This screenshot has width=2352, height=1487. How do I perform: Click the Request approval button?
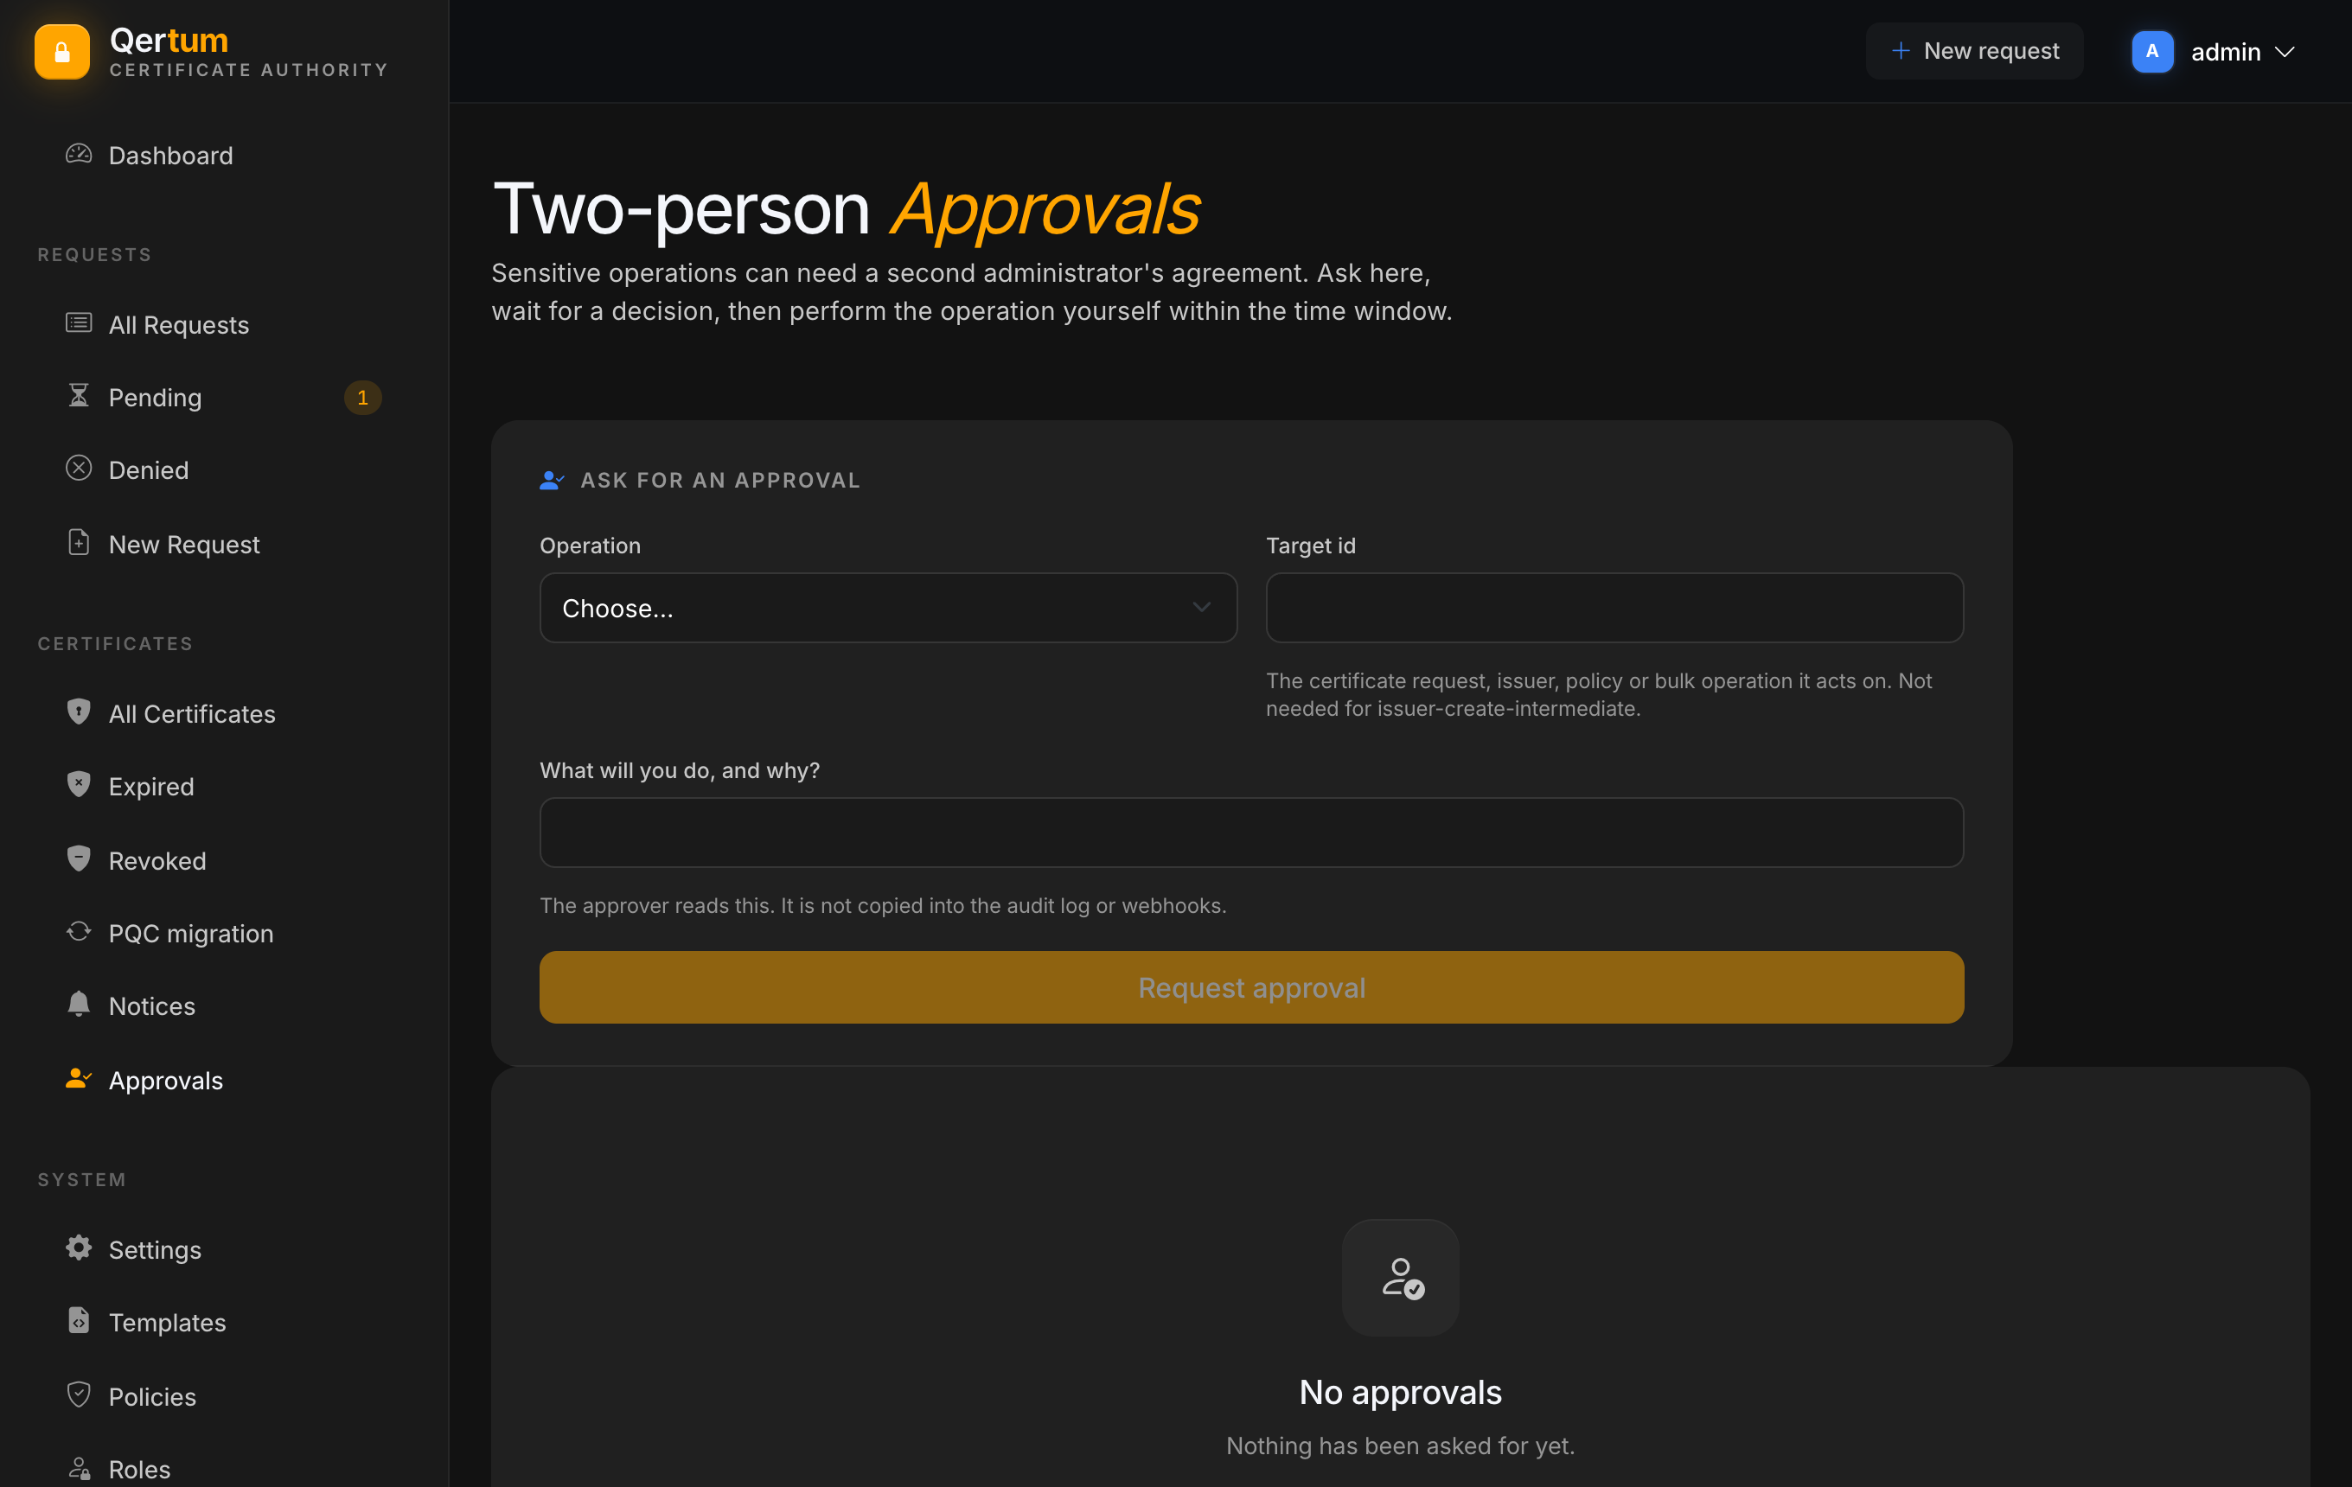[x=1252, y=988]
